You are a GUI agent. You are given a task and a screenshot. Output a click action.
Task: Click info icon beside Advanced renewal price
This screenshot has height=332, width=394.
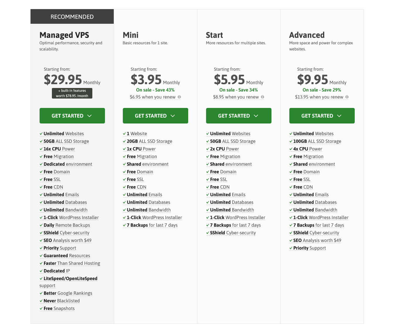click(347, 97)
